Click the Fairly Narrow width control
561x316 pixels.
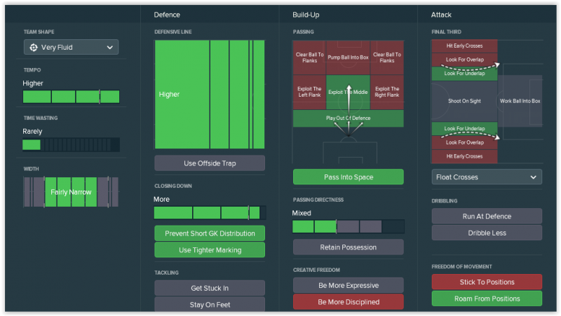click(71, 192)
